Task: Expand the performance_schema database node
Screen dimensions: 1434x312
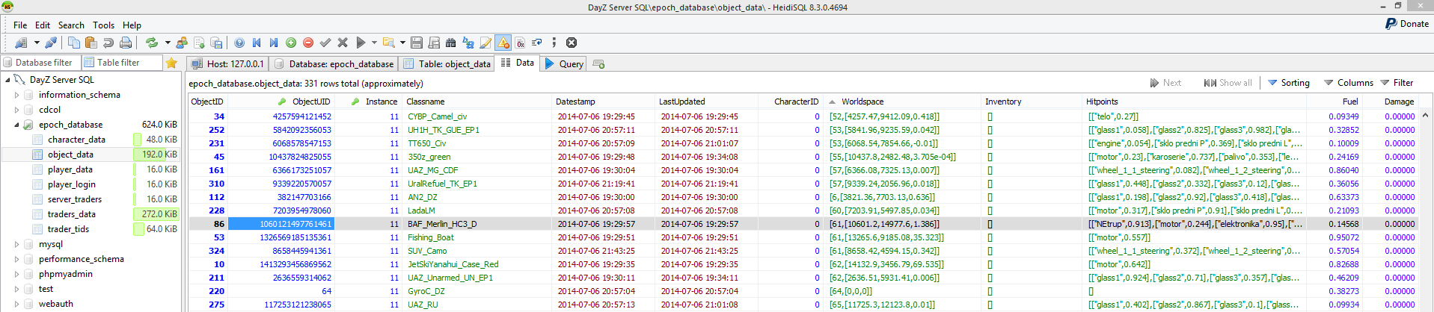Action: click(x=16, y=259)
